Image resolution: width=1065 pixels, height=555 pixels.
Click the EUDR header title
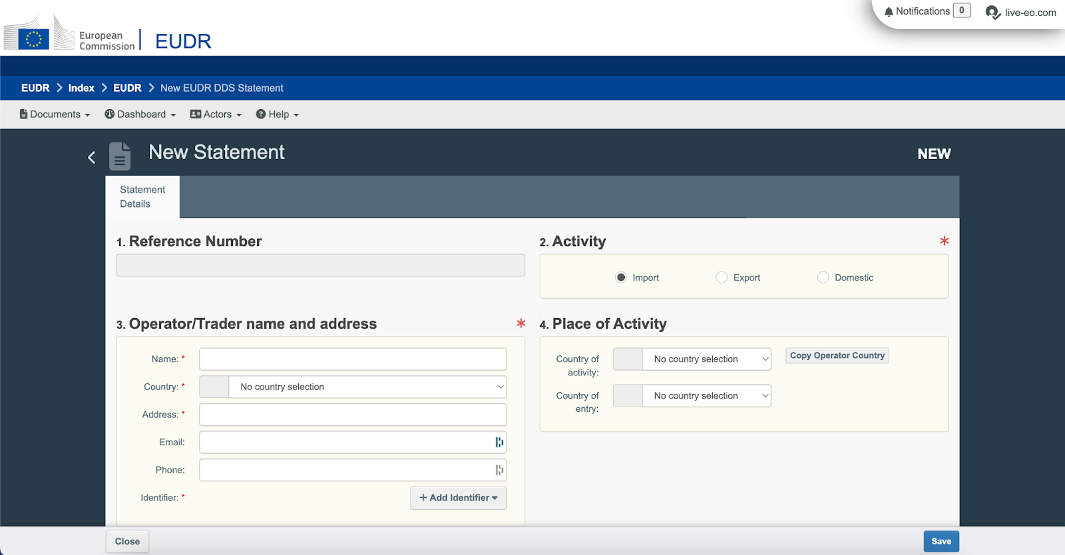[183, 41]
